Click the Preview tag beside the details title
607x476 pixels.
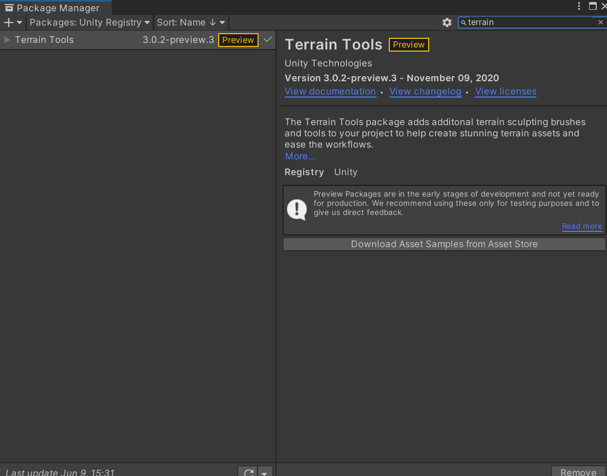tap(409, 44)
